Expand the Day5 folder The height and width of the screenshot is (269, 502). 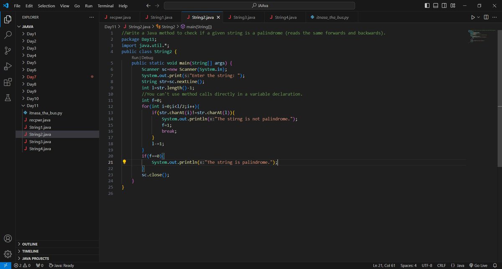point(58,63)
